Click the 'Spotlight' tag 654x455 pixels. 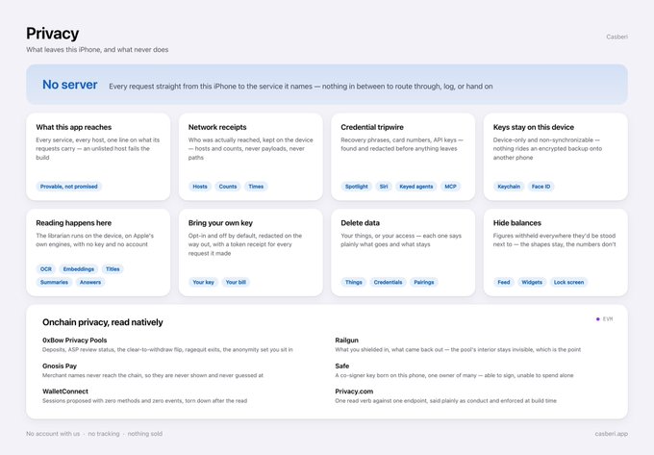(x=357, y=187)
